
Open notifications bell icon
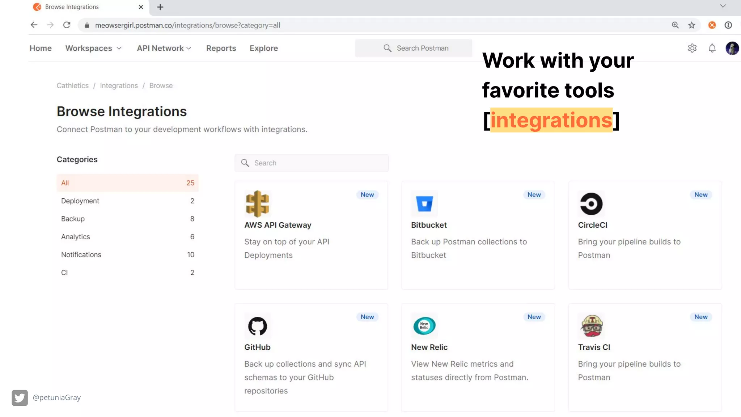(x=712, y=48)
